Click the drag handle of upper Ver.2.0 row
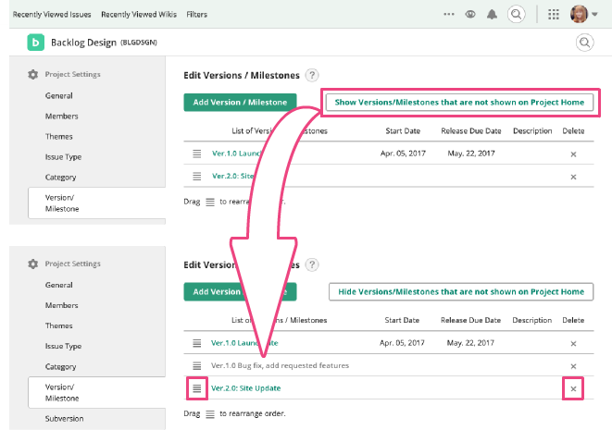This screenshot has width=612, height=430. click(x=196, y=177)
